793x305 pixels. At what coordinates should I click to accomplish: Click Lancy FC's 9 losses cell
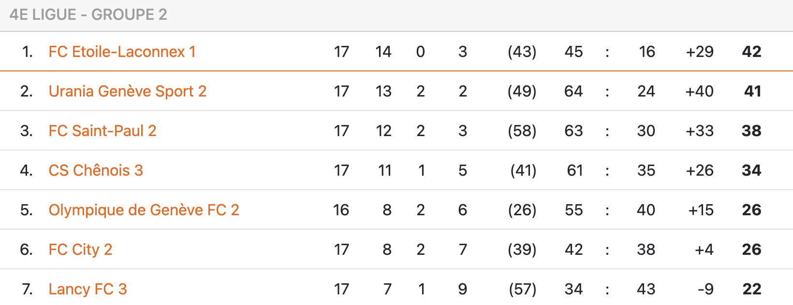click(462, 289)
